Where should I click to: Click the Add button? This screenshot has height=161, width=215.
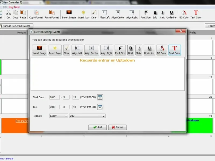coord(97,127)
